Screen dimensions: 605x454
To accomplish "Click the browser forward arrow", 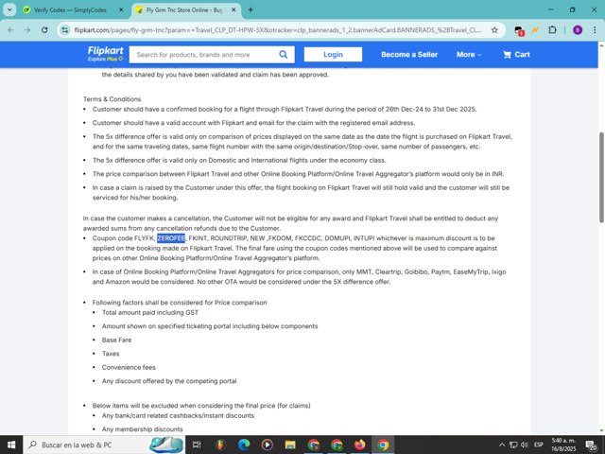I will coord(27,29).
